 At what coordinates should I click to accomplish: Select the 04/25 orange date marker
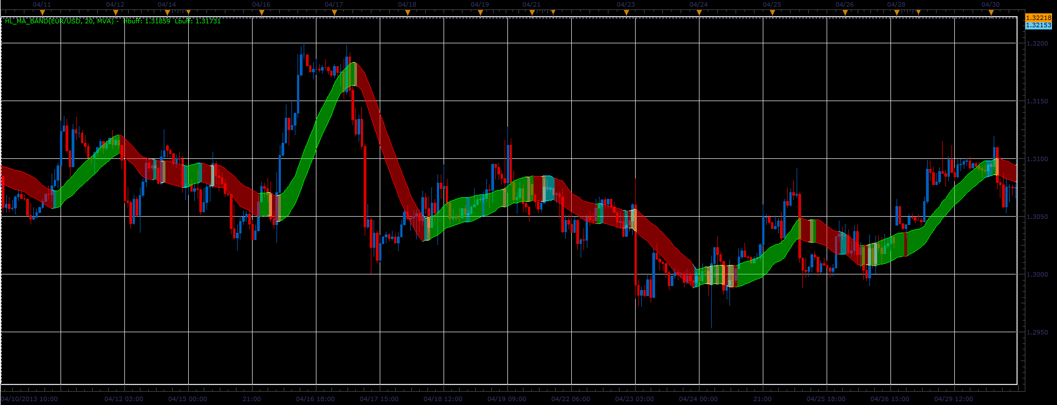772,12
